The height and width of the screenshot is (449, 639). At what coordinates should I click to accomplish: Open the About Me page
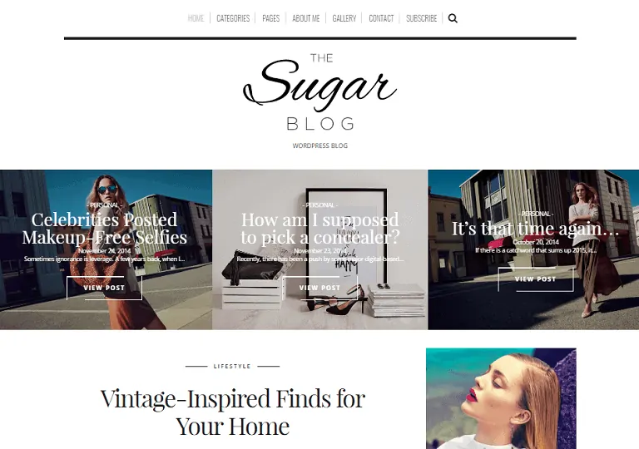click(x=306, y=18)
